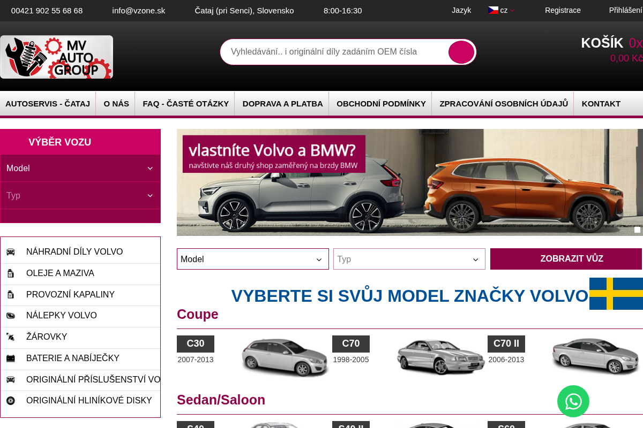The width and height of the screenshot is (643, 428).
Task: Open FAQ - Časté otázky
Action: (x=185, y=104)
